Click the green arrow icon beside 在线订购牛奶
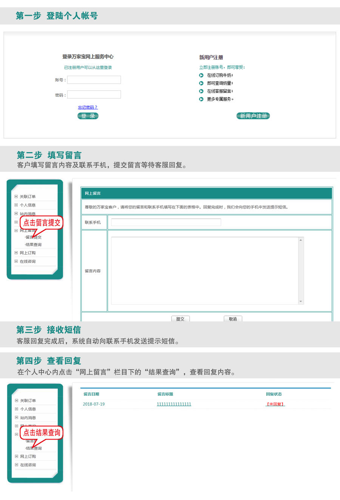The width and height of the screenshot is (340, 500). 201,75
